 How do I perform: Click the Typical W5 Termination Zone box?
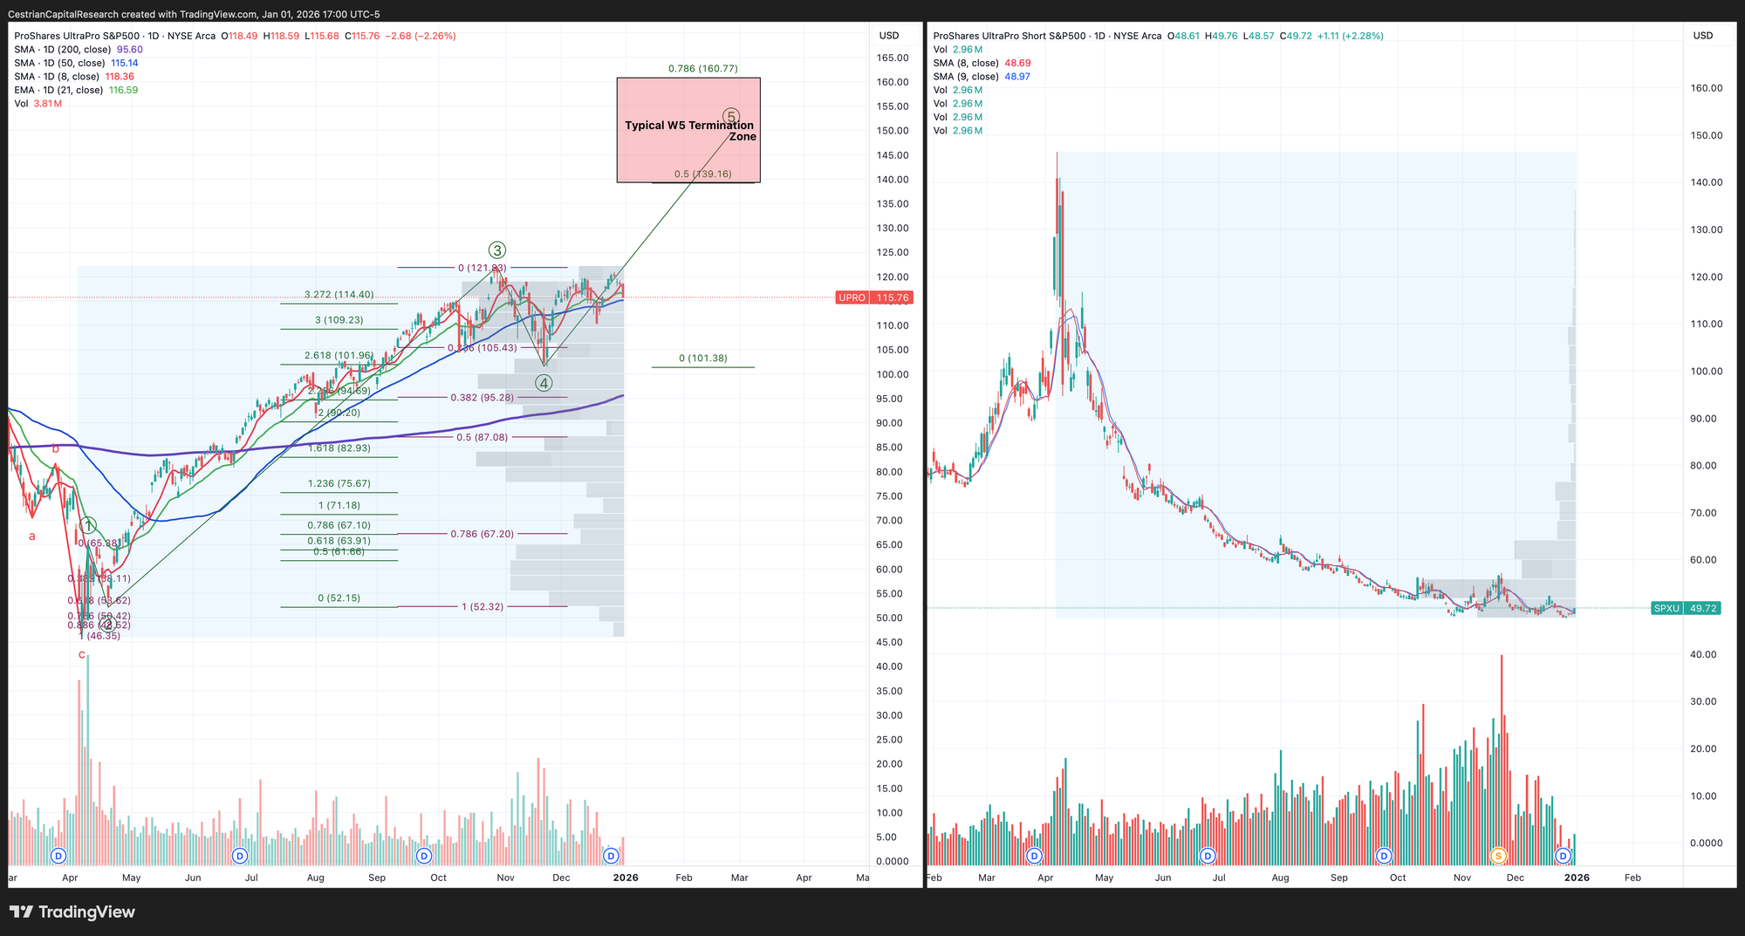688,130
